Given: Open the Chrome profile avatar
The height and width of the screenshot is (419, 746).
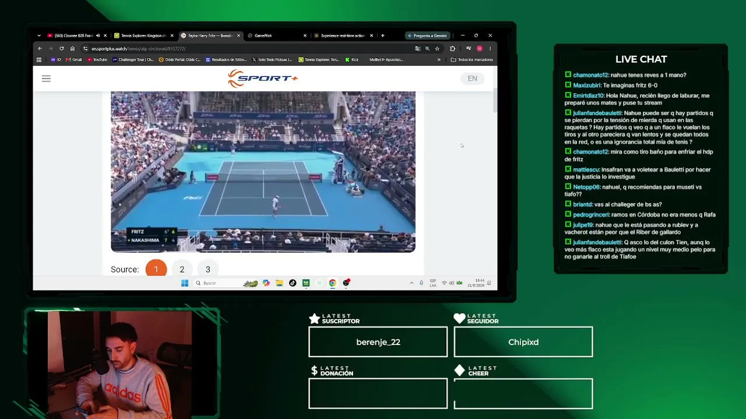Looking at the screenshot, I should pos(479,48).
